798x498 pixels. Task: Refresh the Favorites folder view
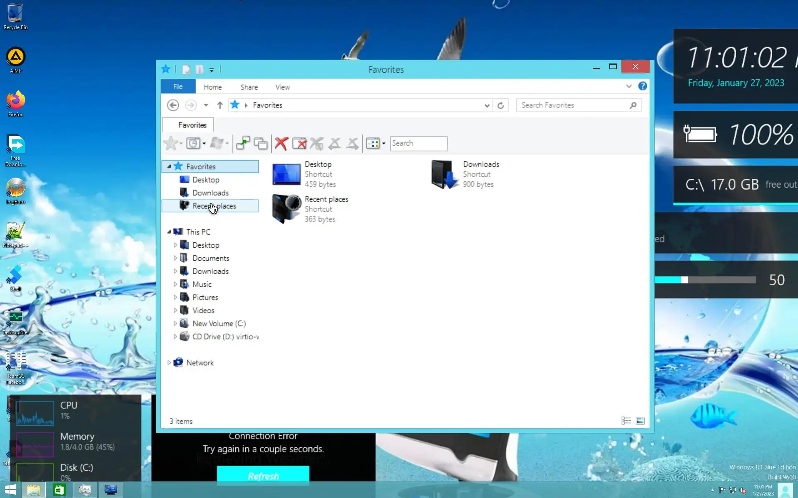coord(501,105)
